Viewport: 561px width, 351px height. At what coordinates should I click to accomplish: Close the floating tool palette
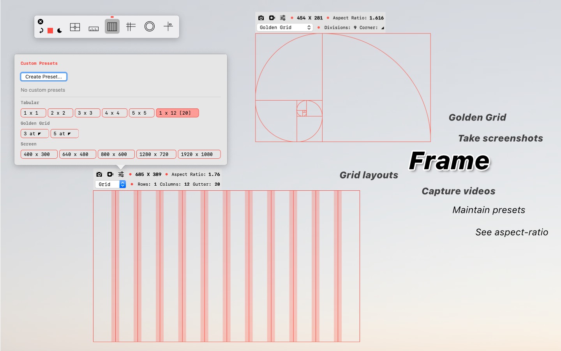click(41, 21)
